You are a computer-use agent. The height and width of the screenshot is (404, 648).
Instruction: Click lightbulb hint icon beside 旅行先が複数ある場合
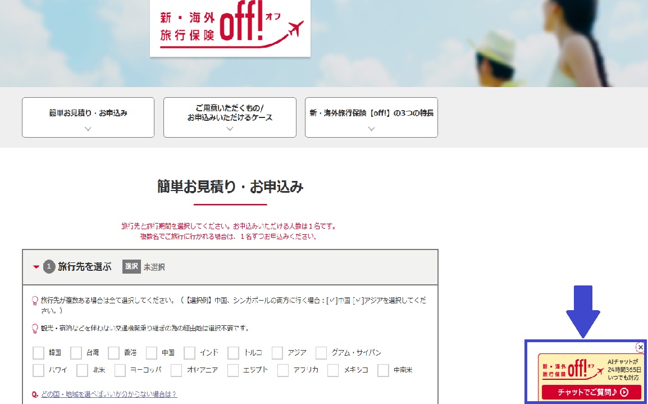(35, 301)
